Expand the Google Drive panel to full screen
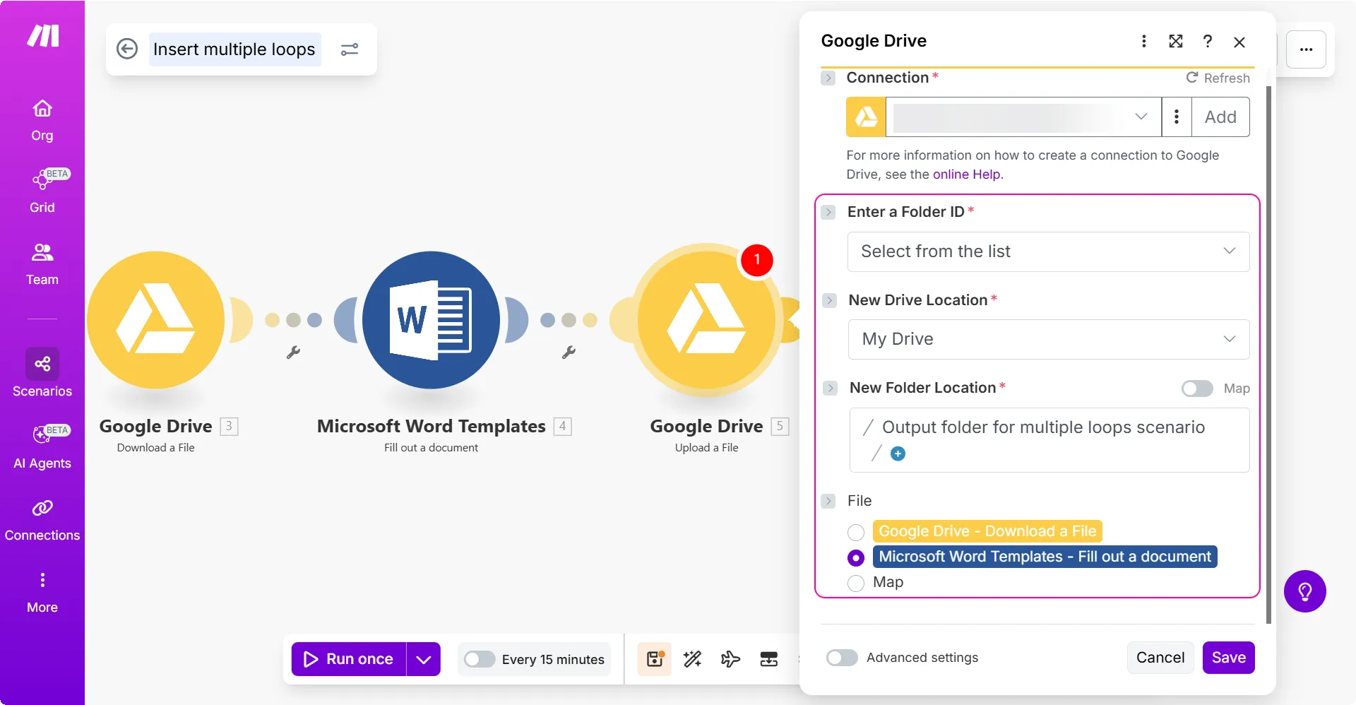Viewport: 1356px width, 705px height. click(x=1176, y=42)
